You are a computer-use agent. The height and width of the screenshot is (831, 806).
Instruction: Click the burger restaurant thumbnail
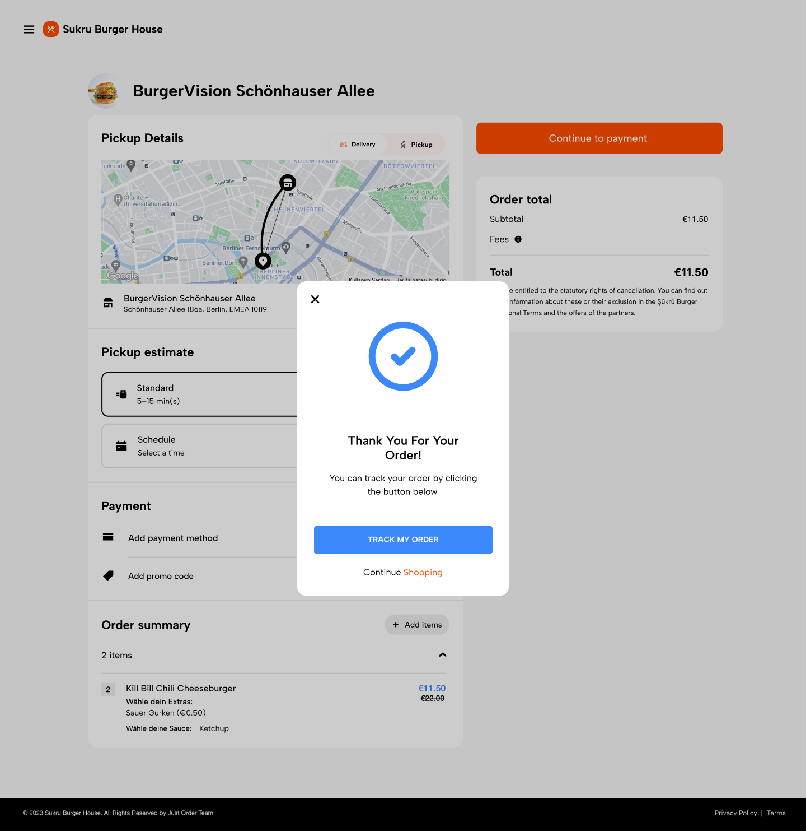[x=105, y=91]
